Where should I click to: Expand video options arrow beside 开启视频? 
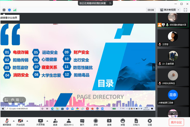click(27, 121)
